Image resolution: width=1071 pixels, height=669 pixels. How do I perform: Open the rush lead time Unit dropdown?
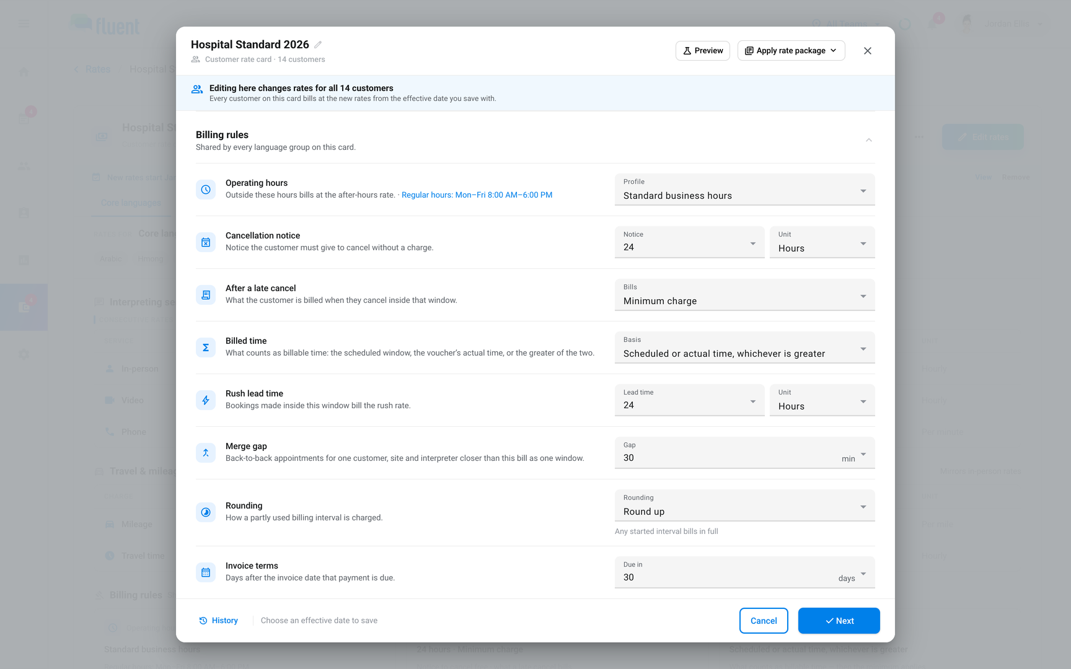822,400
